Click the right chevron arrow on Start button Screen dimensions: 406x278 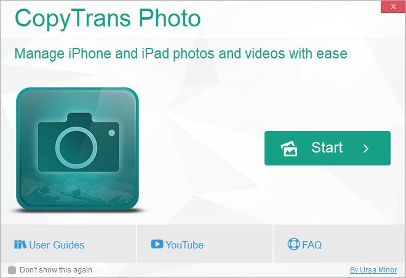pyautogui.click(x=366, y=149)
